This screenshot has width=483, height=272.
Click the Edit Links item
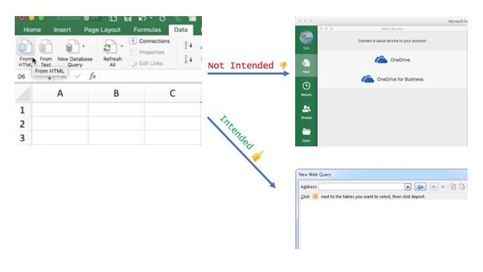coord(146,63)
